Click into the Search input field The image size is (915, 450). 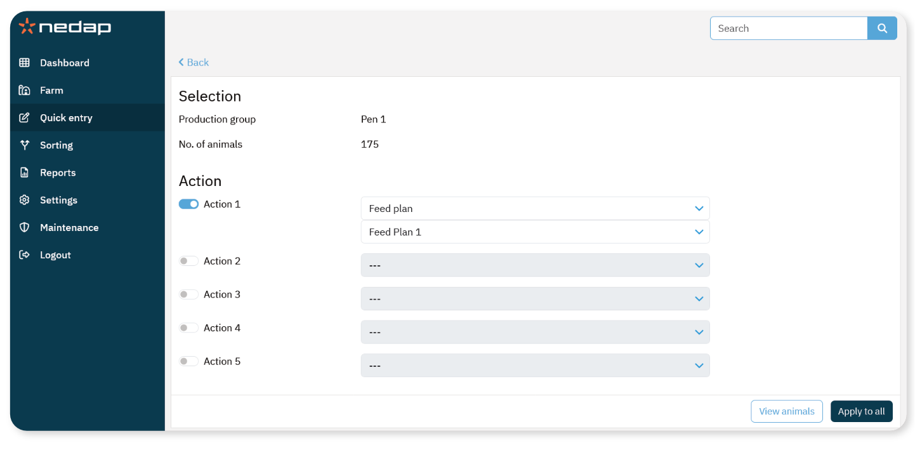pyautogui.click(x=788, y=29)
